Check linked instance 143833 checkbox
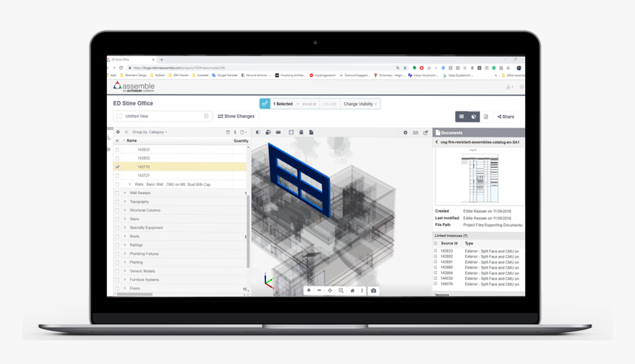The image size is (635, 364). point(436,251)
